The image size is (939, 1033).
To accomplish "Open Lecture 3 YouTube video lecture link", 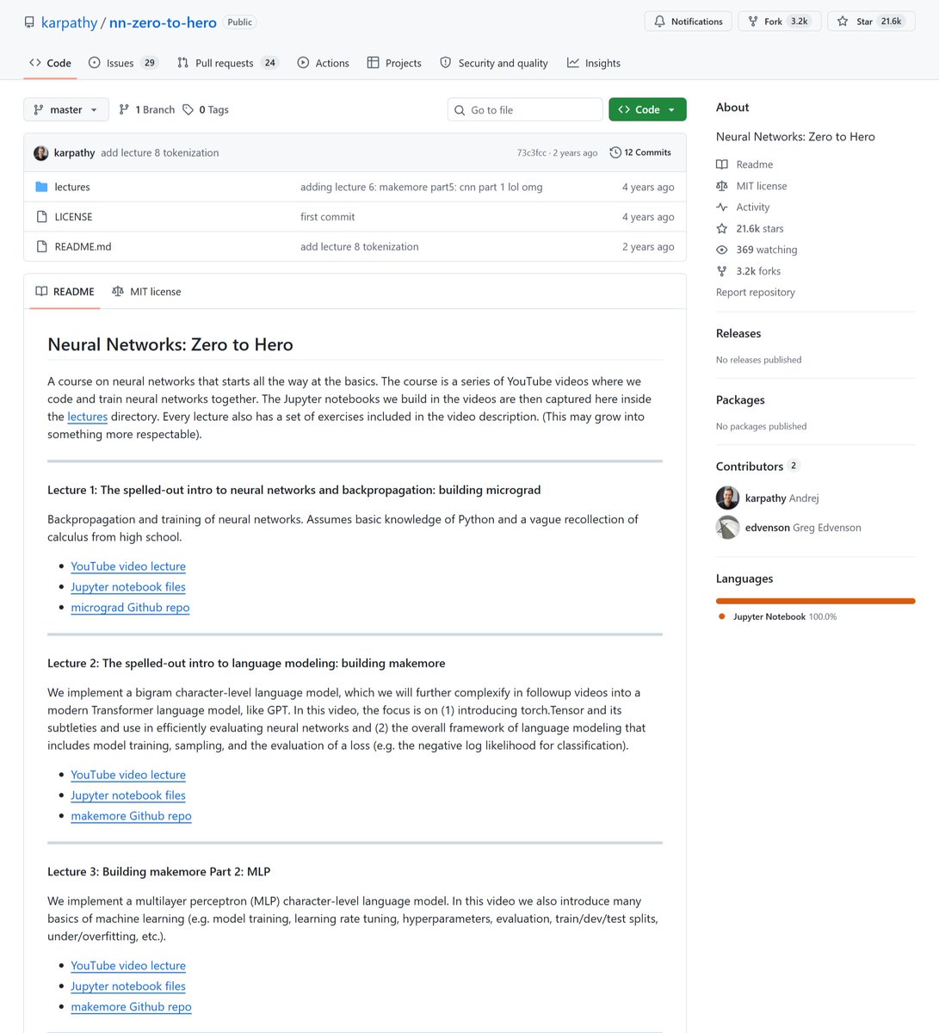I will [x=128, y=966].
